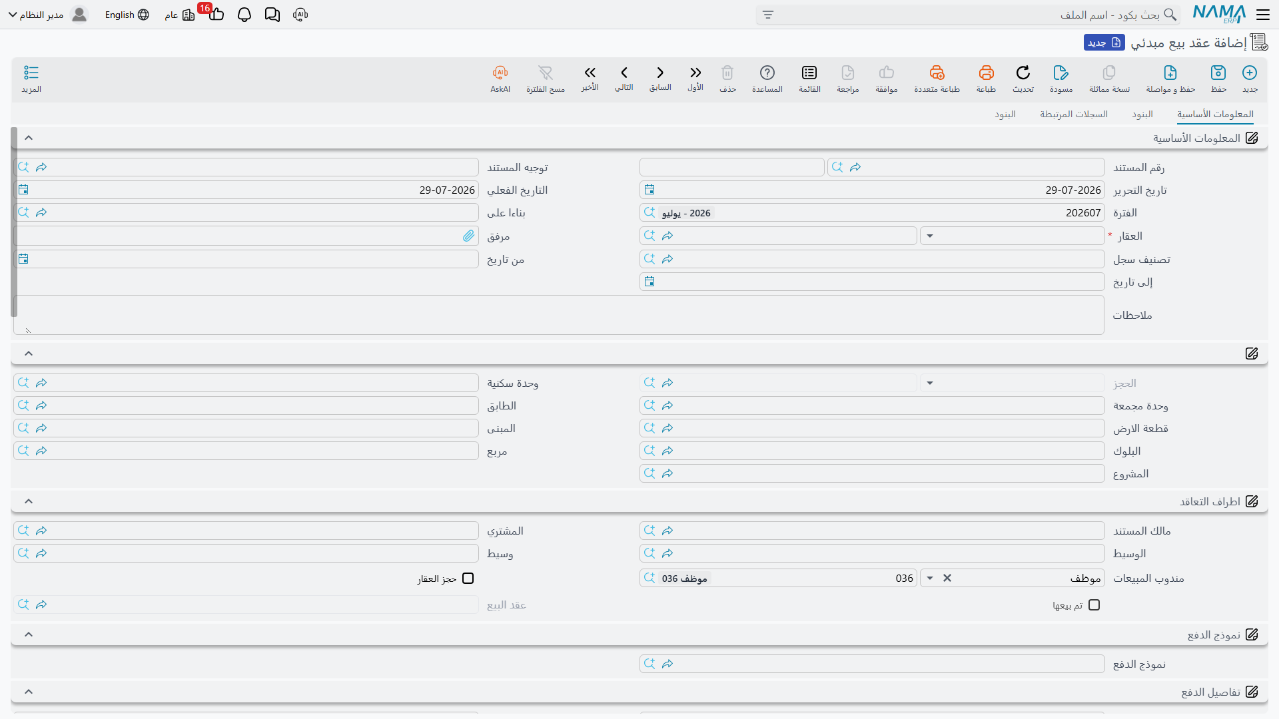Open calendar for التاريخ الفعلي
The image size is (1279, 719).
(x=23, y=190)
